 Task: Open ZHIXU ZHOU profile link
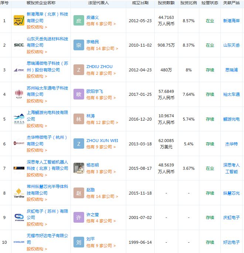[x=99, y=67]
